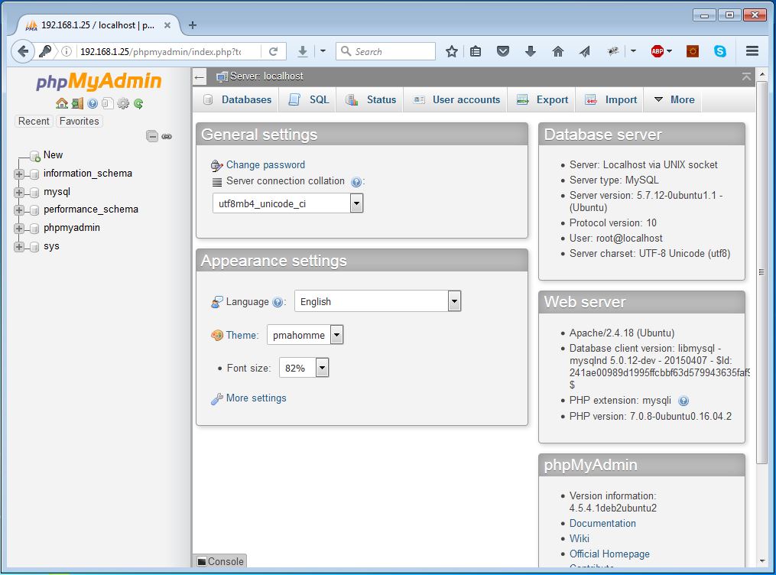The width and height of the screenshot is (776, 575).
Task: Expand the mysql database node
Action: [x=19, y=193]
